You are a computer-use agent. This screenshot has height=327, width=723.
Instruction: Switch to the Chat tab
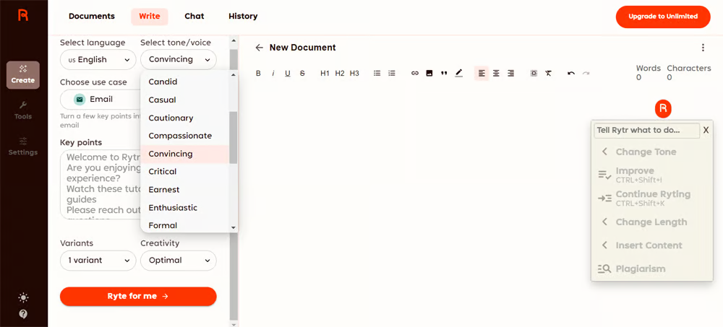pyautogui.click(x=194, y=16)
